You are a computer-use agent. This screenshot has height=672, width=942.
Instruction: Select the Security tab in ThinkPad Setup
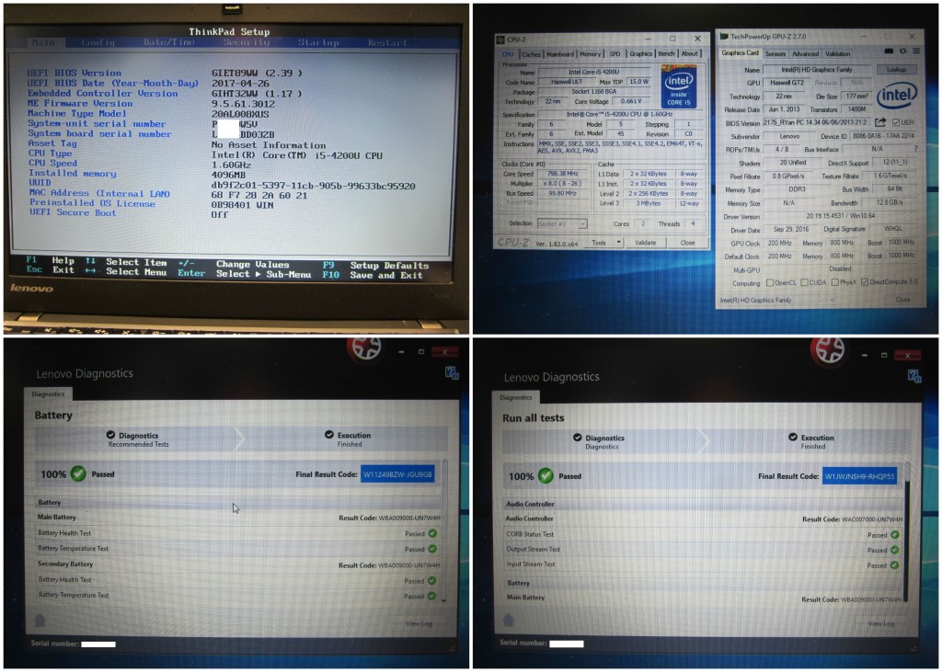pyautogui.click(x=247, y=42)
